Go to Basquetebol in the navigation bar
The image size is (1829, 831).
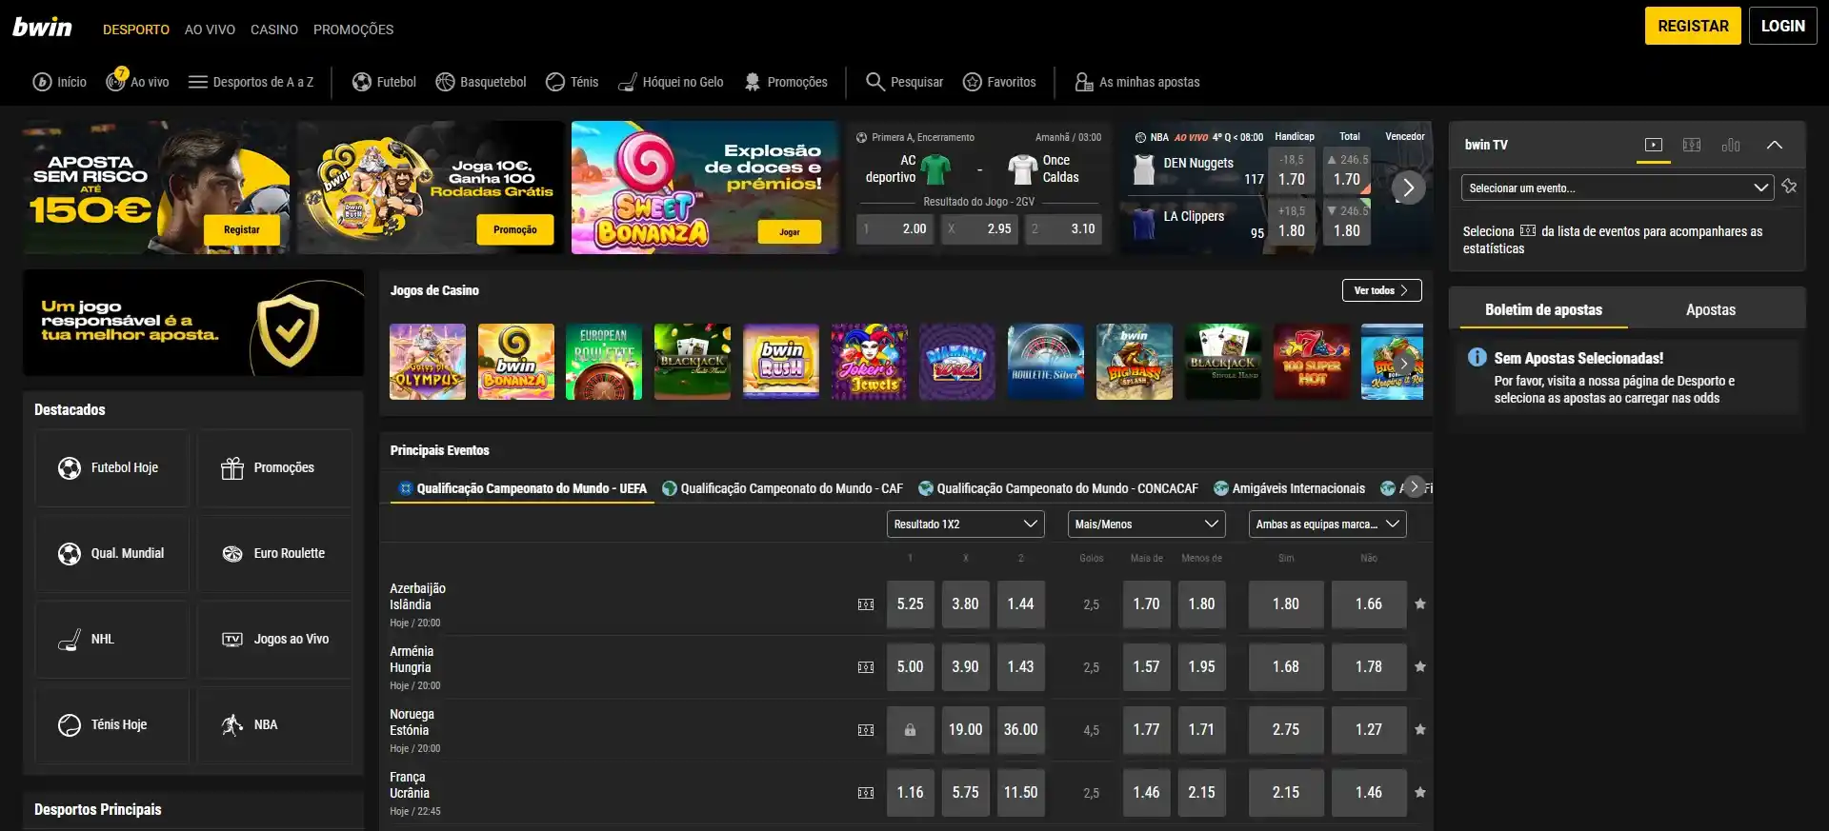(x=480, y=82)
